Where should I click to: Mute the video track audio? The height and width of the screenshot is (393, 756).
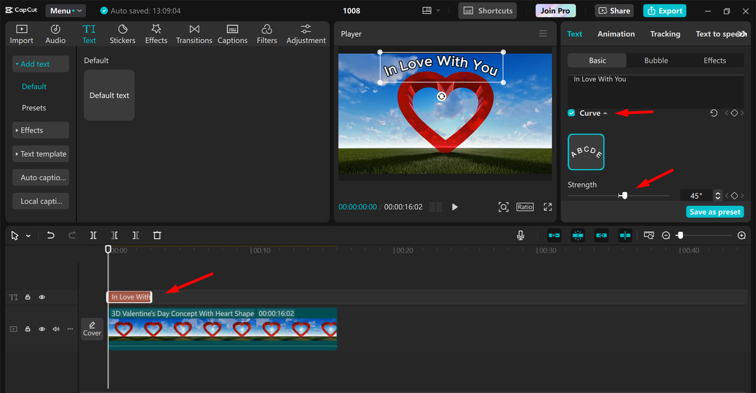(x=56, y=329)
